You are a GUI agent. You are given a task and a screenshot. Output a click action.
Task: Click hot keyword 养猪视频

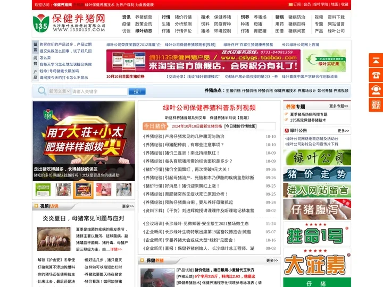click(x=341, y=91)
